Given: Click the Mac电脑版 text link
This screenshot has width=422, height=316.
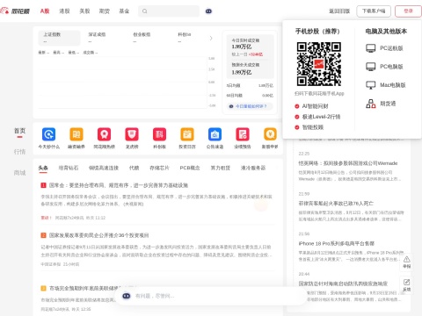Looking at the screenshot, I should (x=393, y=85).
